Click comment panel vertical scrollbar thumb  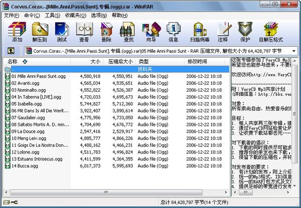(294, 114)
